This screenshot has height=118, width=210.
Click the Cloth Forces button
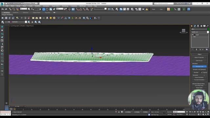point(199,61)
